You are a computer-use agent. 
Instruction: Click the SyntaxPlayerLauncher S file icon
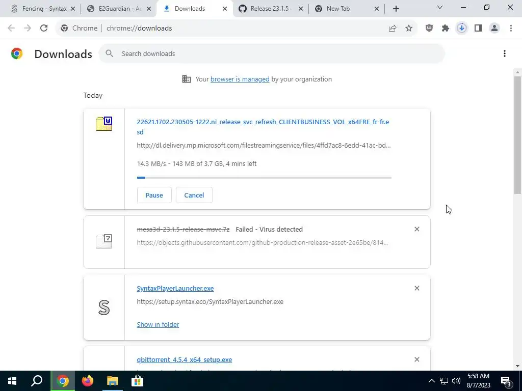104,308
